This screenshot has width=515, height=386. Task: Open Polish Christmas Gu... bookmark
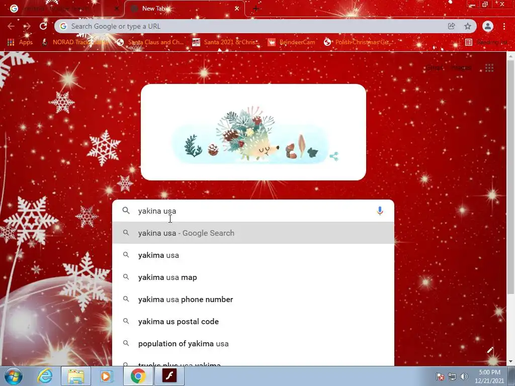coord(358,42)
